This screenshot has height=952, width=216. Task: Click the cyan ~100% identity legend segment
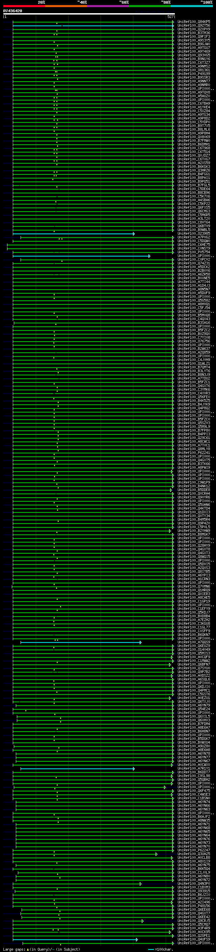pos(192,6)
